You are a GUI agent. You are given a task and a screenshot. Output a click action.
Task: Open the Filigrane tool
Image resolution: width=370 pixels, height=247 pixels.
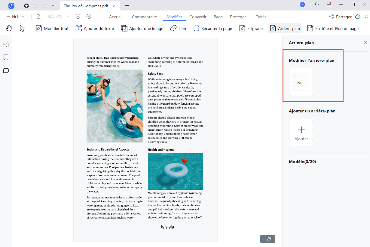point(251,28)
